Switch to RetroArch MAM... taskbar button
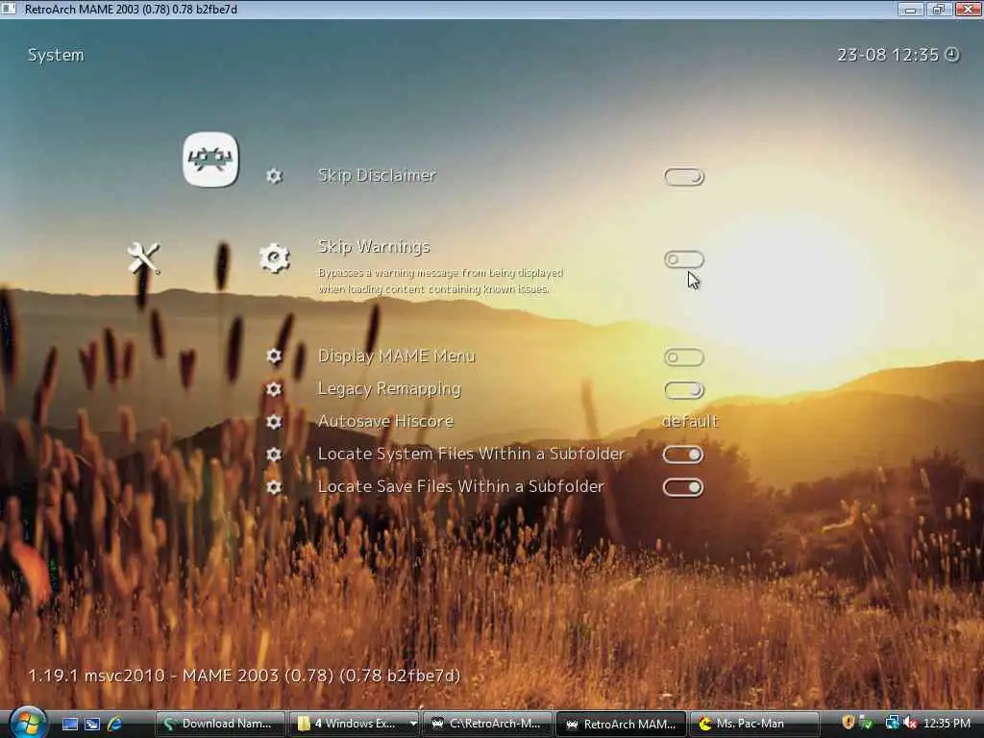This screenshot has width=984, height=738. click(622, 724)
